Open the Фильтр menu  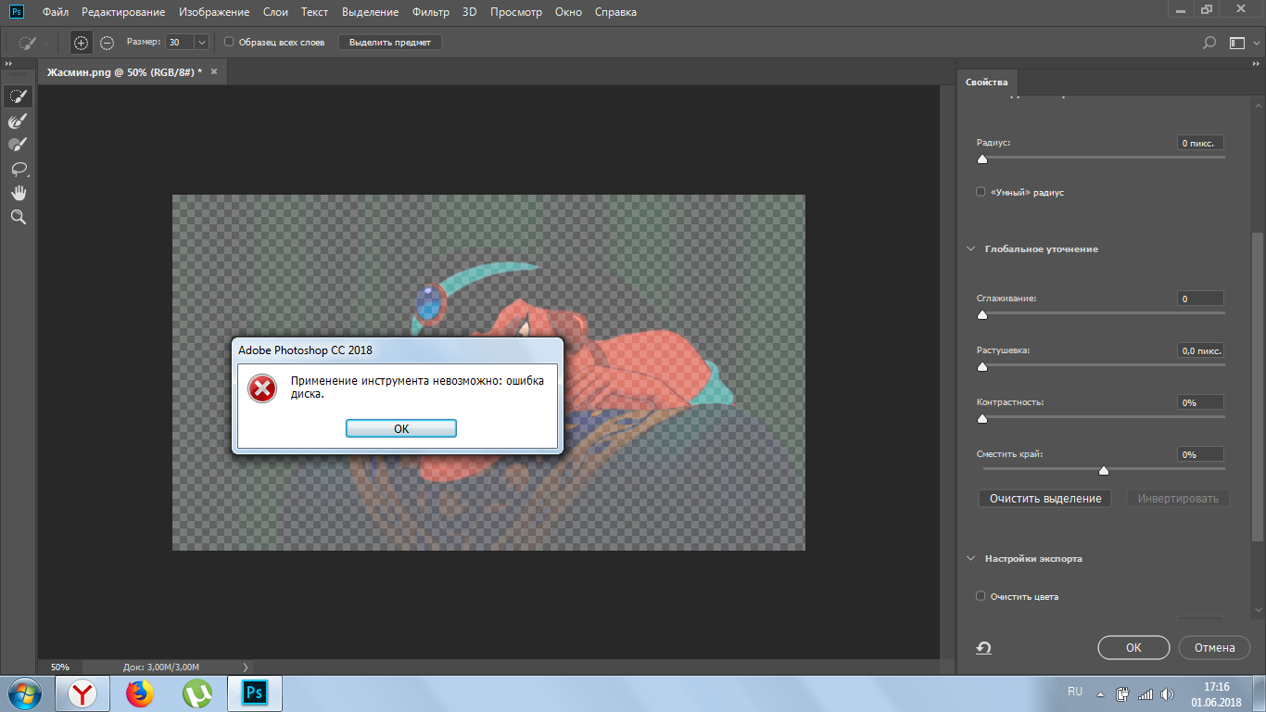430,12
